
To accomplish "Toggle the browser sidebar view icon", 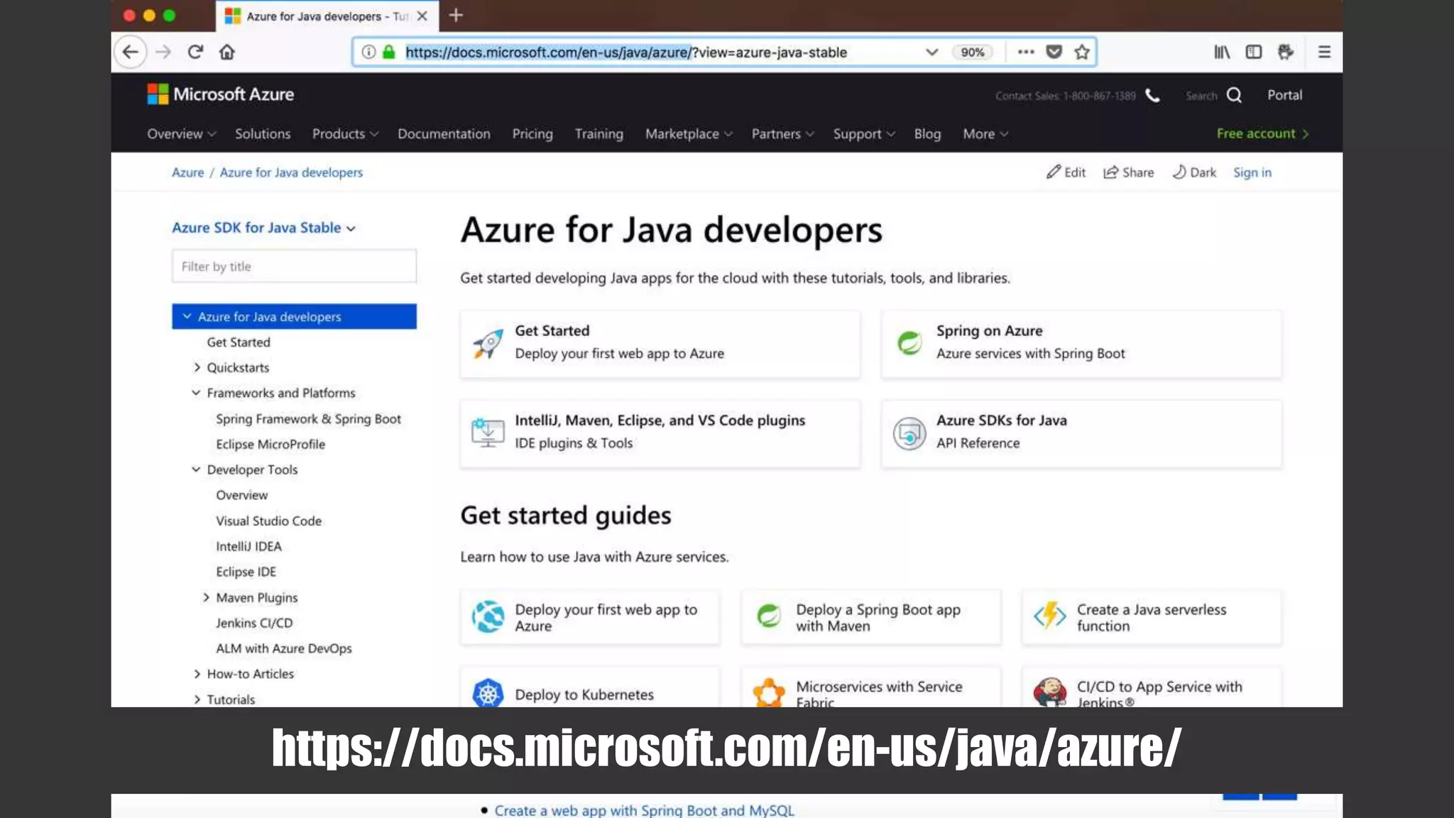I will click(x=1254, y=52).
